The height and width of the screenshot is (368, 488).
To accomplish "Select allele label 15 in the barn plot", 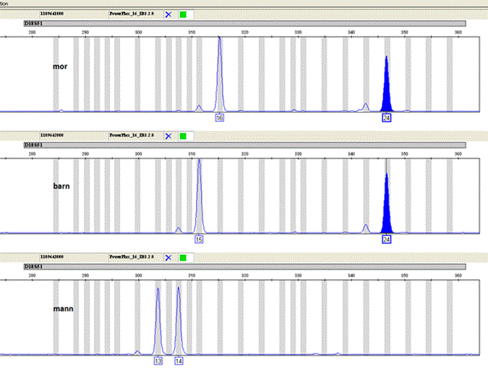I will click(x=199, y=239).
